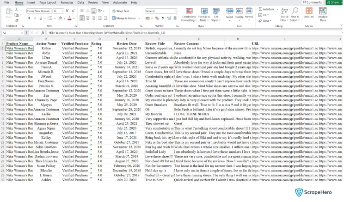Click the Copy icon in Clipboard
Viewport: 344px width, 202px height.
click(17, 15)
